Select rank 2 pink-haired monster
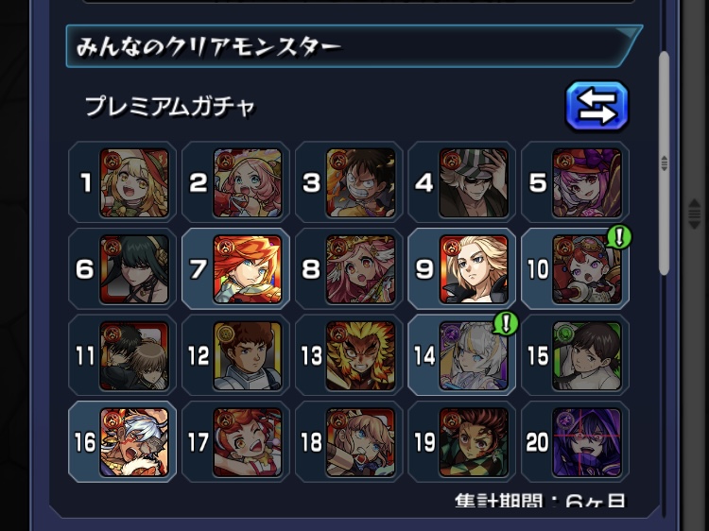The width and height of the screenshot is (709, 531). coord(248,182)
